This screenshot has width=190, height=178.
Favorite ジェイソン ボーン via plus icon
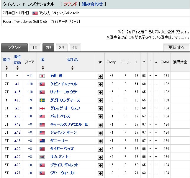[100, 133]
